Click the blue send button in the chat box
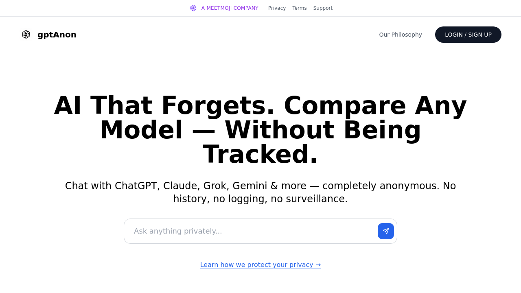 click(385, 230)
